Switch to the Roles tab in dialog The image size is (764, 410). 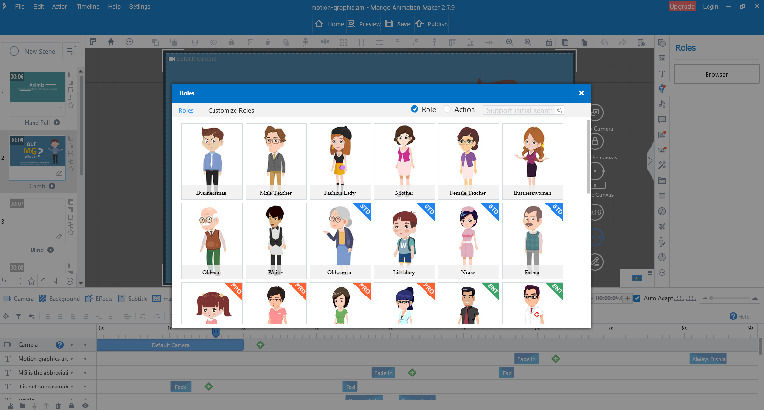coord(186,110)
